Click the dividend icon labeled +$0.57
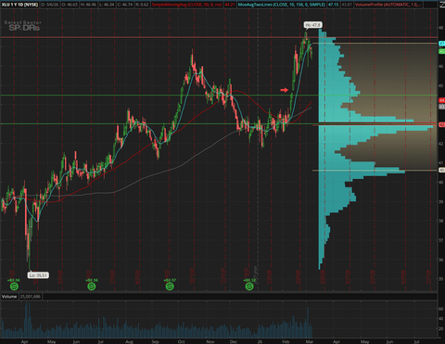This screenshot has height=344, width=445. click(170, 287)
